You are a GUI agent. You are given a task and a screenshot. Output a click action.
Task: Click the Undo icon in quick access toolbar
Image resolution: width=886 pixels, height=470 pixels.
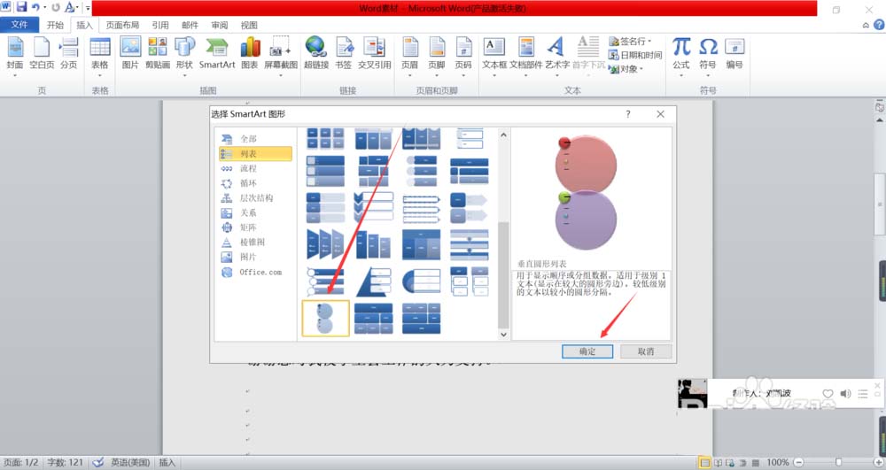tap(35, 7)
